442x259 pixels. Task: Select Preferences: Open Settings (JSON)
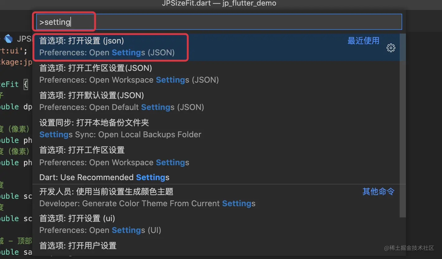tap(219, 47)
